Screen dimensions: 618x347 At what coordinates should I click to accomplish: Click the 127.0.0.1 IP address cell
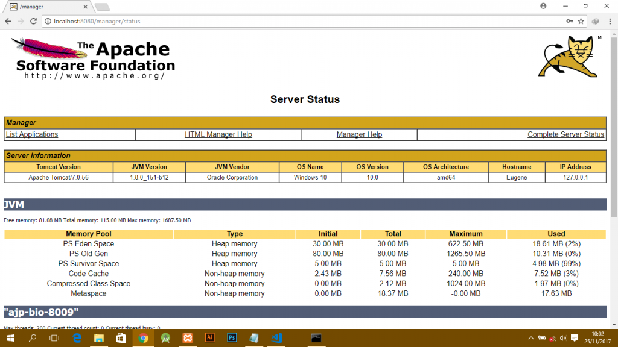click(x=575, y=178)
